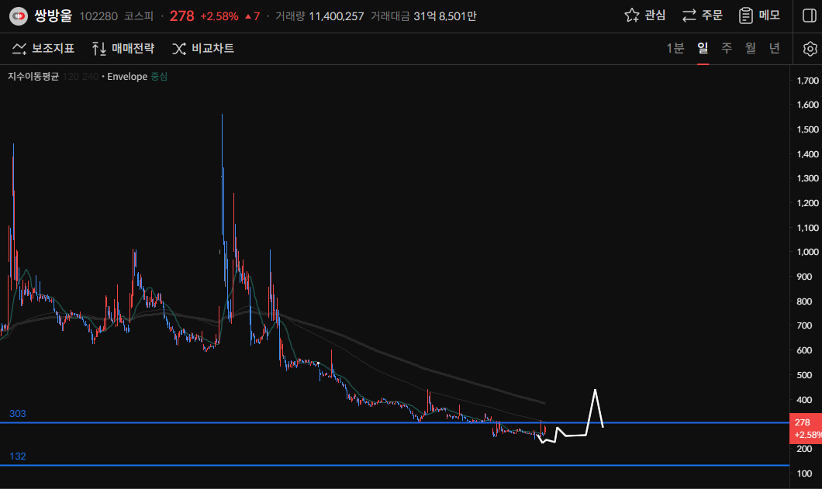Open the 보조지표 indicators menu
This screenshot has height=489, width=822.
(43, 49)
